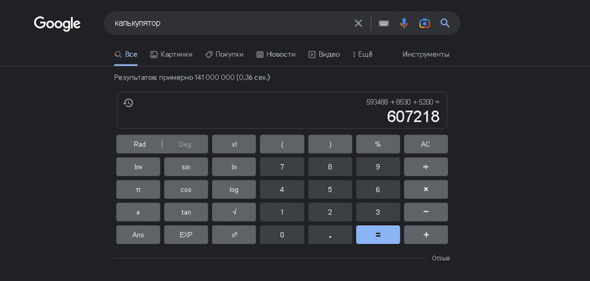This screenshot has height=281, width=590.
Task: Click the digit 5 key
Action: click(x=330, y=190)
